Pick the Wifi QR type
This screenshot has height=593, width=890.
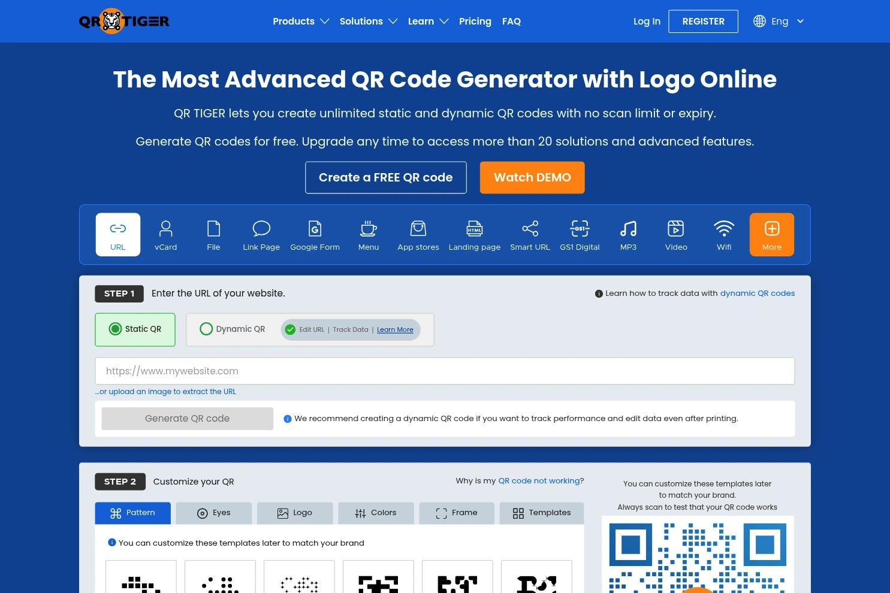click(724, 235)
